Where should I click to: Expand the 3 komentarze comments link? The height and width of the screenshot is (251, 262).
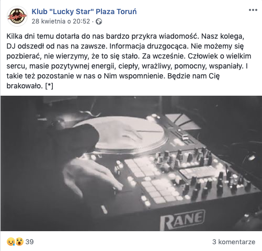point(234,242)
